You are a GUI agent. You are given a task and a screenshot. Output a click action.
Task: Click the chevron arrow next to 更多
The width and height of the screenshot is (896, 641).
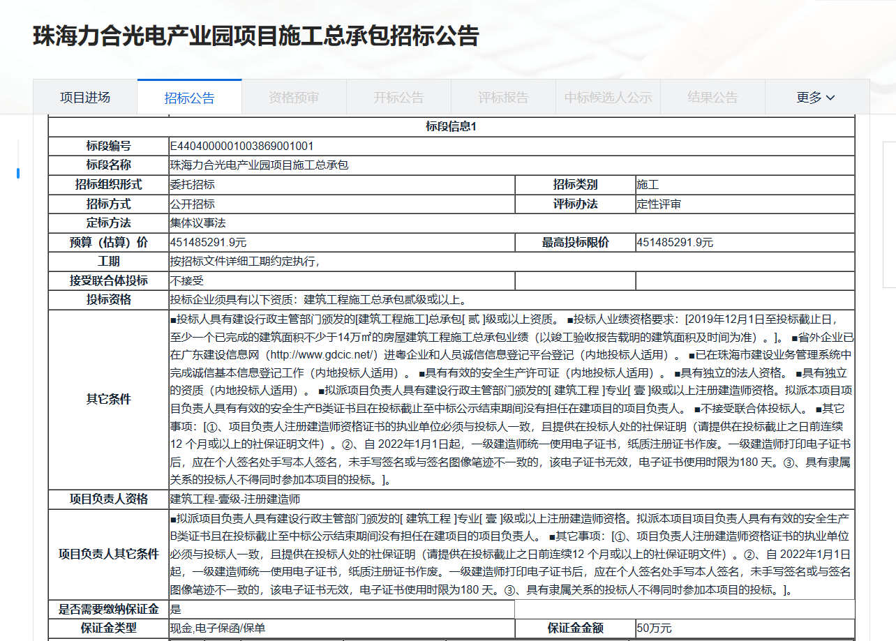coord(830,98)
